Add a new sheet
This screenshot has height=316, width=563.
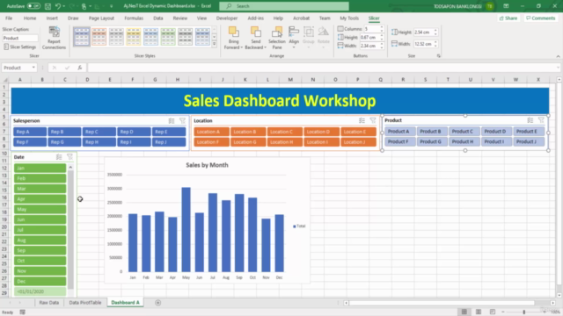[x=157, y=303]
